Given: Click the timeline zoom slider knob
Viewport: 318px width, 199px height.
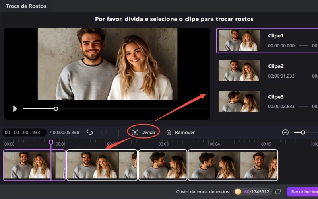Looking at the screenshot, I should (303, 133).
